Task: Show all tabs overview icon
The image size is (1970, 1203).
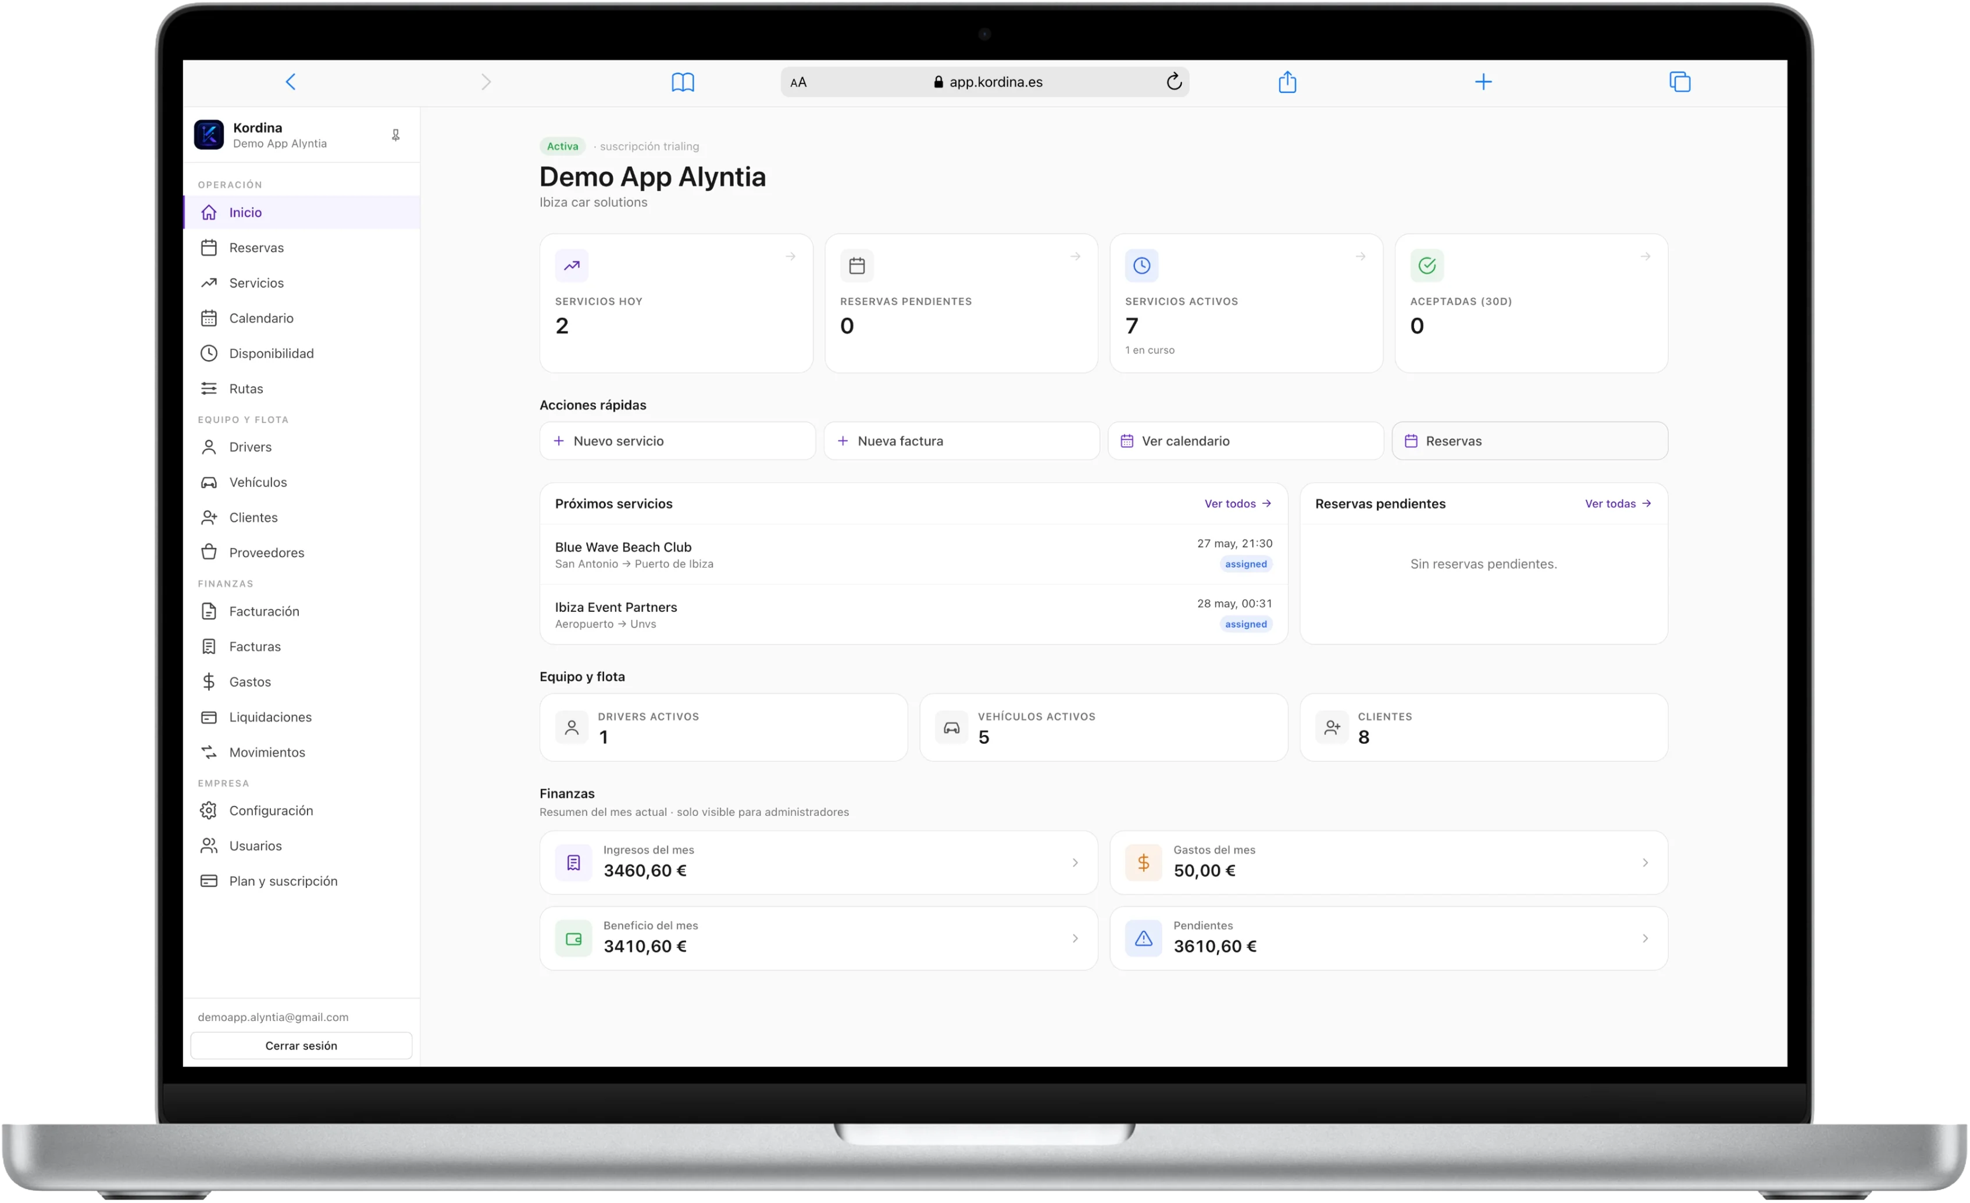Action: tap(1680, 81)
